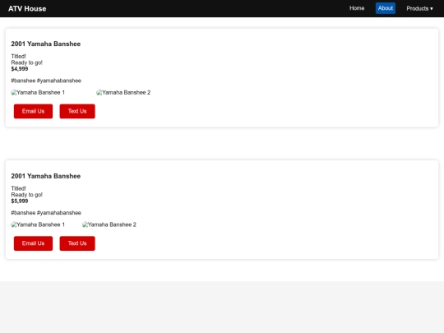Image resolution: width=444 pixels, height=333 pixels.
Task: Open Yamaha Banshee 1 image in $5,999 listing
Action: click(x=38, y=224)
